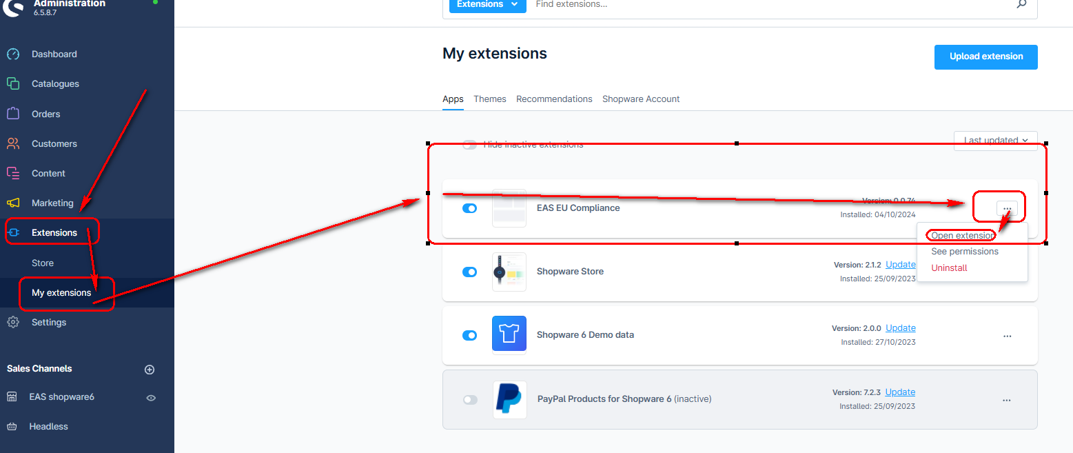
Task: Open the Extensions search type dropdown
Action: 487,5
